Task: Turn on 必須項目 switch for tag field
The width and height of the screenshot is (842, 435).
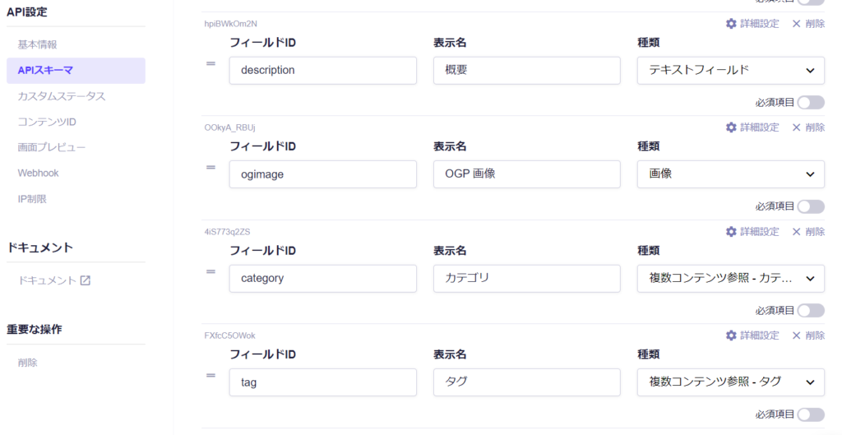Action: [810, 414]
